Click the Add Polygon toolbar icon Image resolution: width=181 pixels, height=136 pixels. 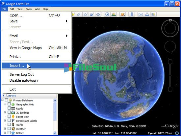click(x=79, y=14)
